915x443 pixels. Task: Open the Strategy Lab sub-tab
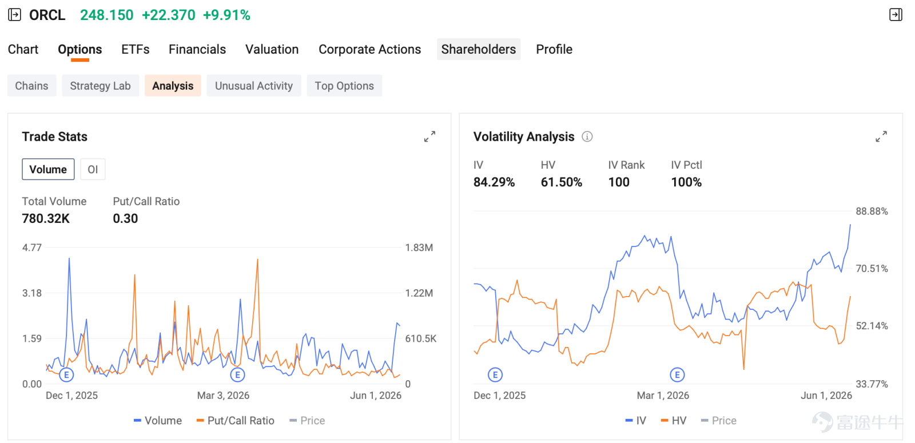tap(101, 86)
